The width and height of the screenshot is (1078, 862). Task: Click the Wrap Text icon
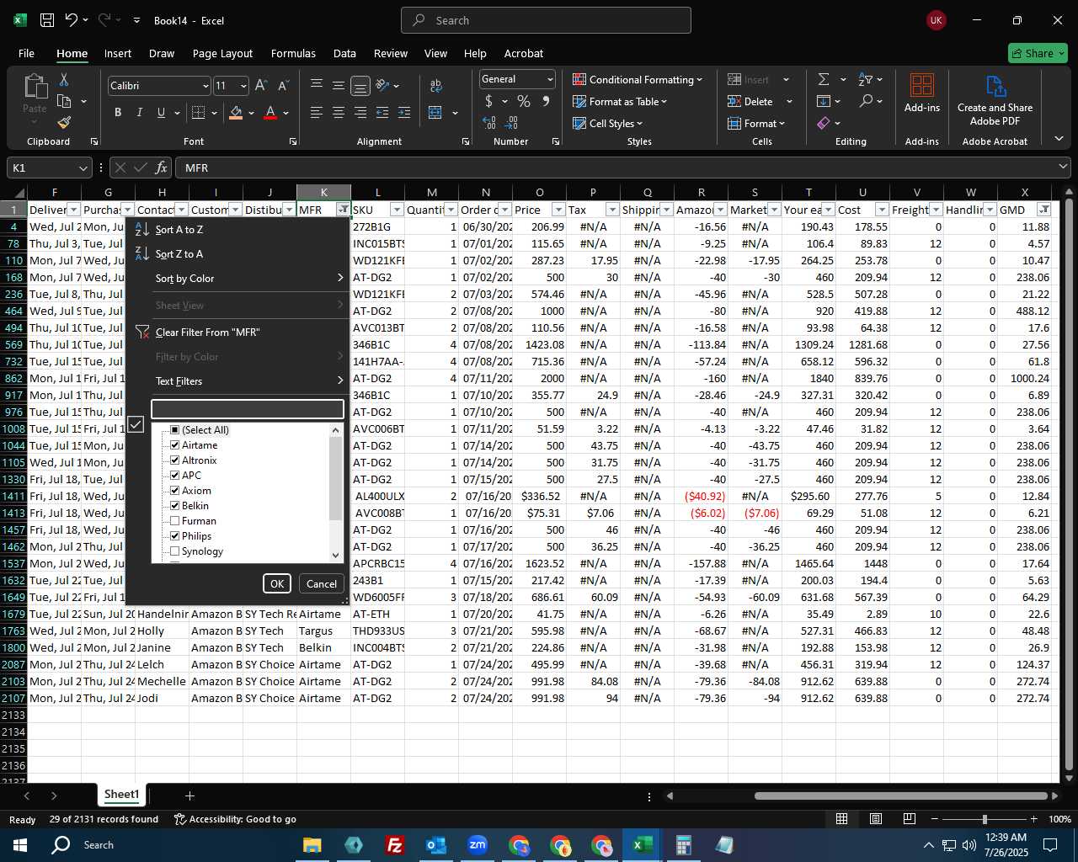(435, 86)
